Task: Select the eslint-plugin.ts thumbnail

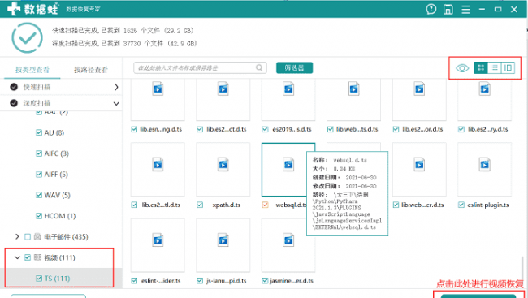Action: coord(485,170)
